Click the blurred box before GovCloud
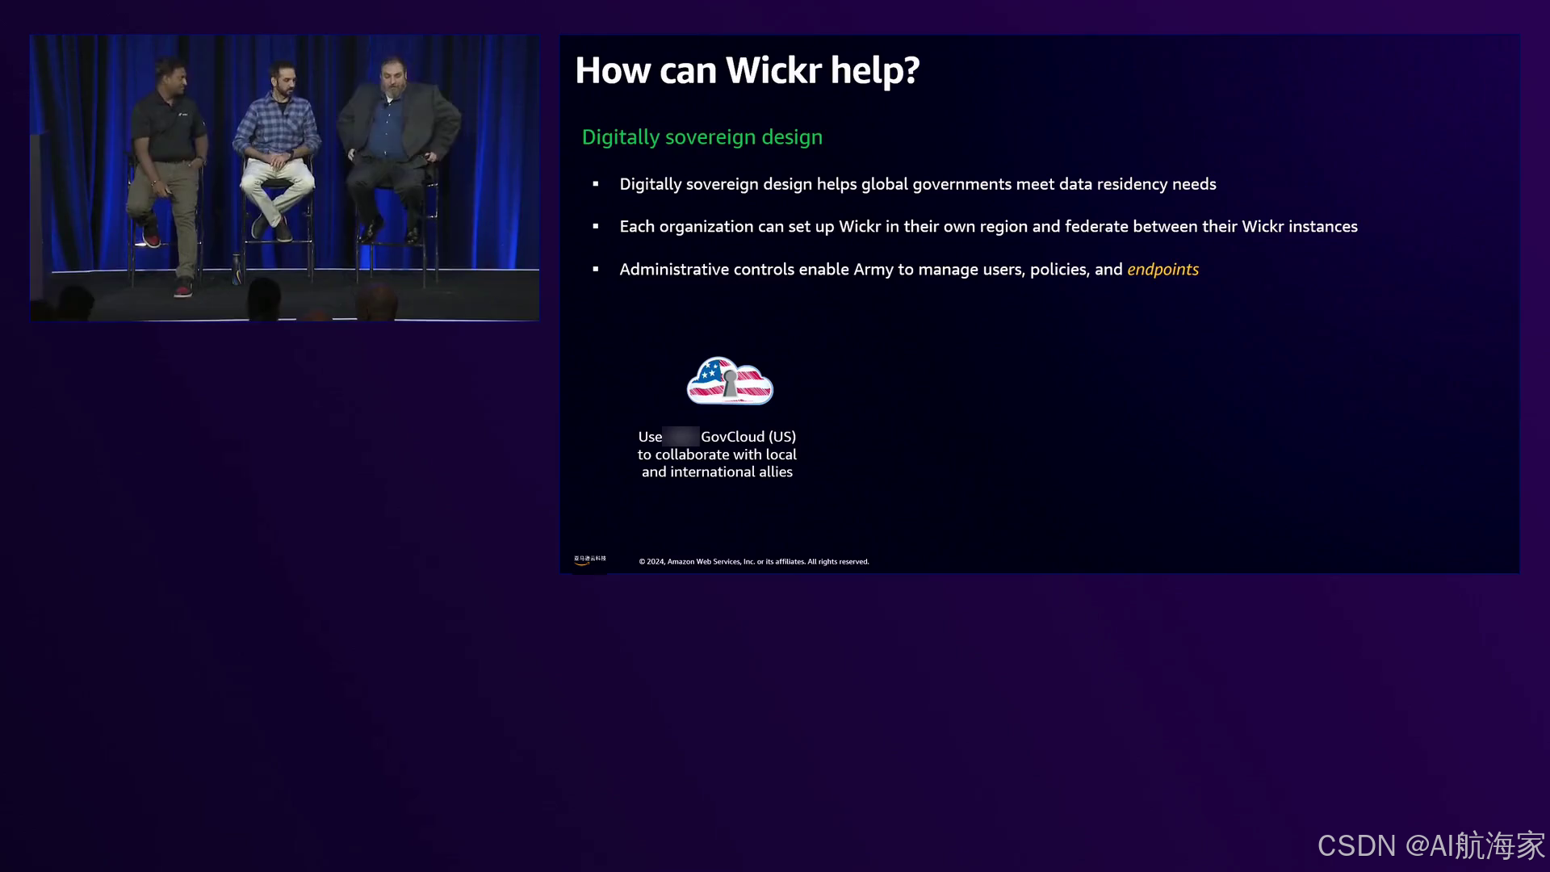1550x872 pixels. (x=681, y=437)
